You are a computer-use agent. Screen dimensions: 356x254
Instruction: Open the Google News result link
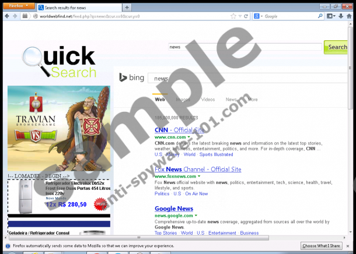click(x=174, y=209)
